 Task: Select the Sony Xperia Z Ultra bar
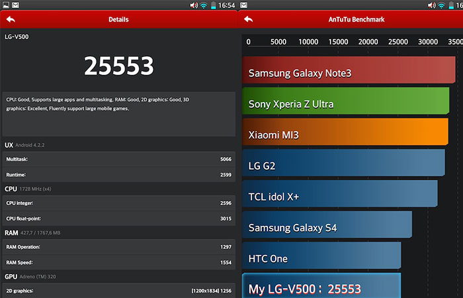[x=345, y=103]
